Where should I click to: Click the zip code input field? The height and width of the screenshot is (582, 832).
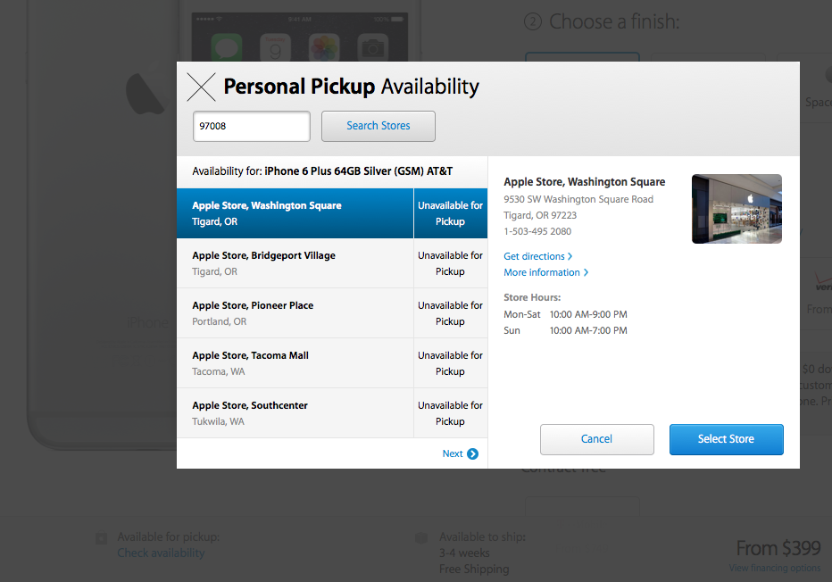(252, 126)
